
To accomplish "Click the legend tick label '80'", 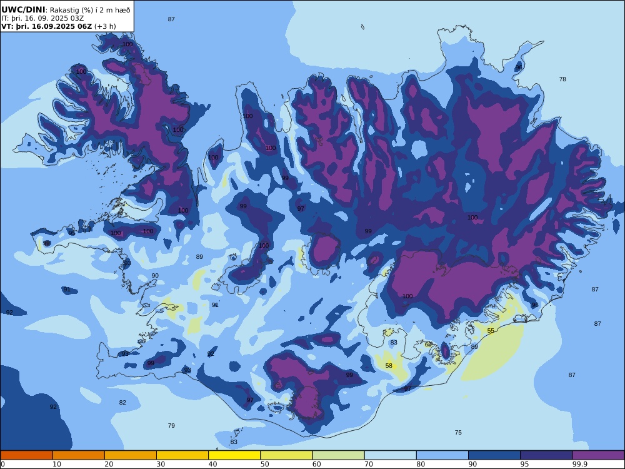I will 421,464.
